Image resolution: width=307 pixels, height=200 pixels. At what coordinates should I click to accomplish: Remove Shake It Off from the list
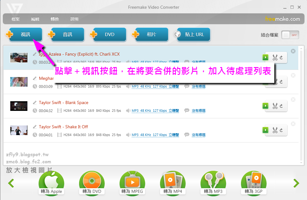293,124
